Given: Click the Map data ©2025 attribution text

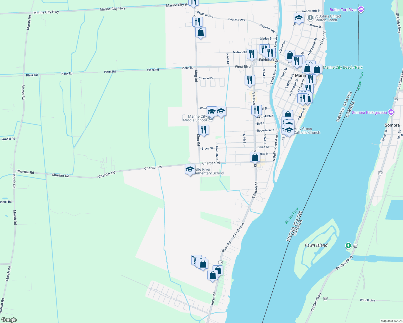Looking at the screenshot, I should point(391,321).
